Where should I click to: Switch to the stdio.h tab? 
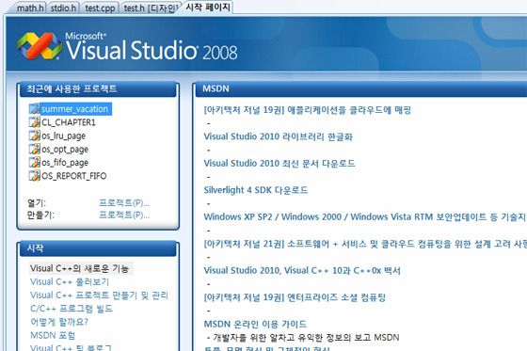click(x=63, y=8)
